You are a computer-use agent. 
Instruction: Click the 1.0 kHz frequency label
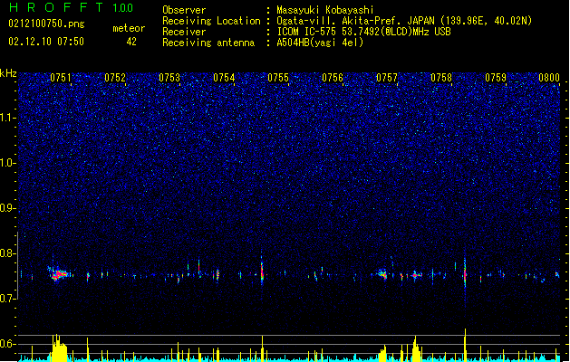point(7,163)
